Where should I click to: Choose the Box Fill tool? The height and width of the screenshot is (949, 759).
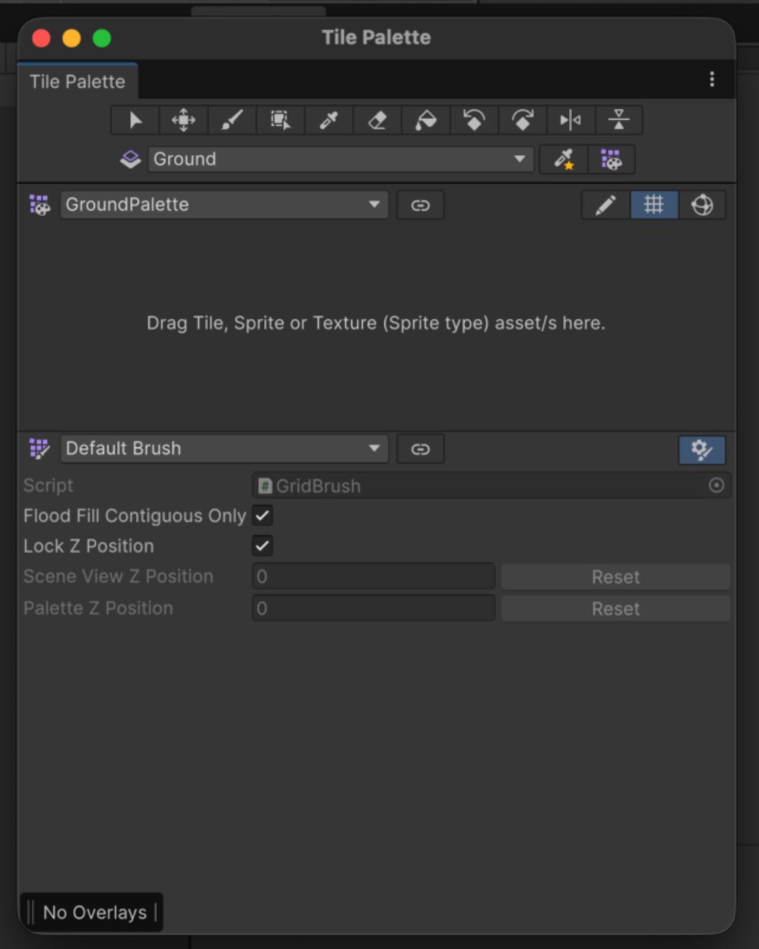point(280,120)
